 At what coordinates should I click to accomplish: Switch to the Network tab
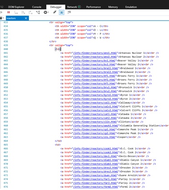click(72, 7)
